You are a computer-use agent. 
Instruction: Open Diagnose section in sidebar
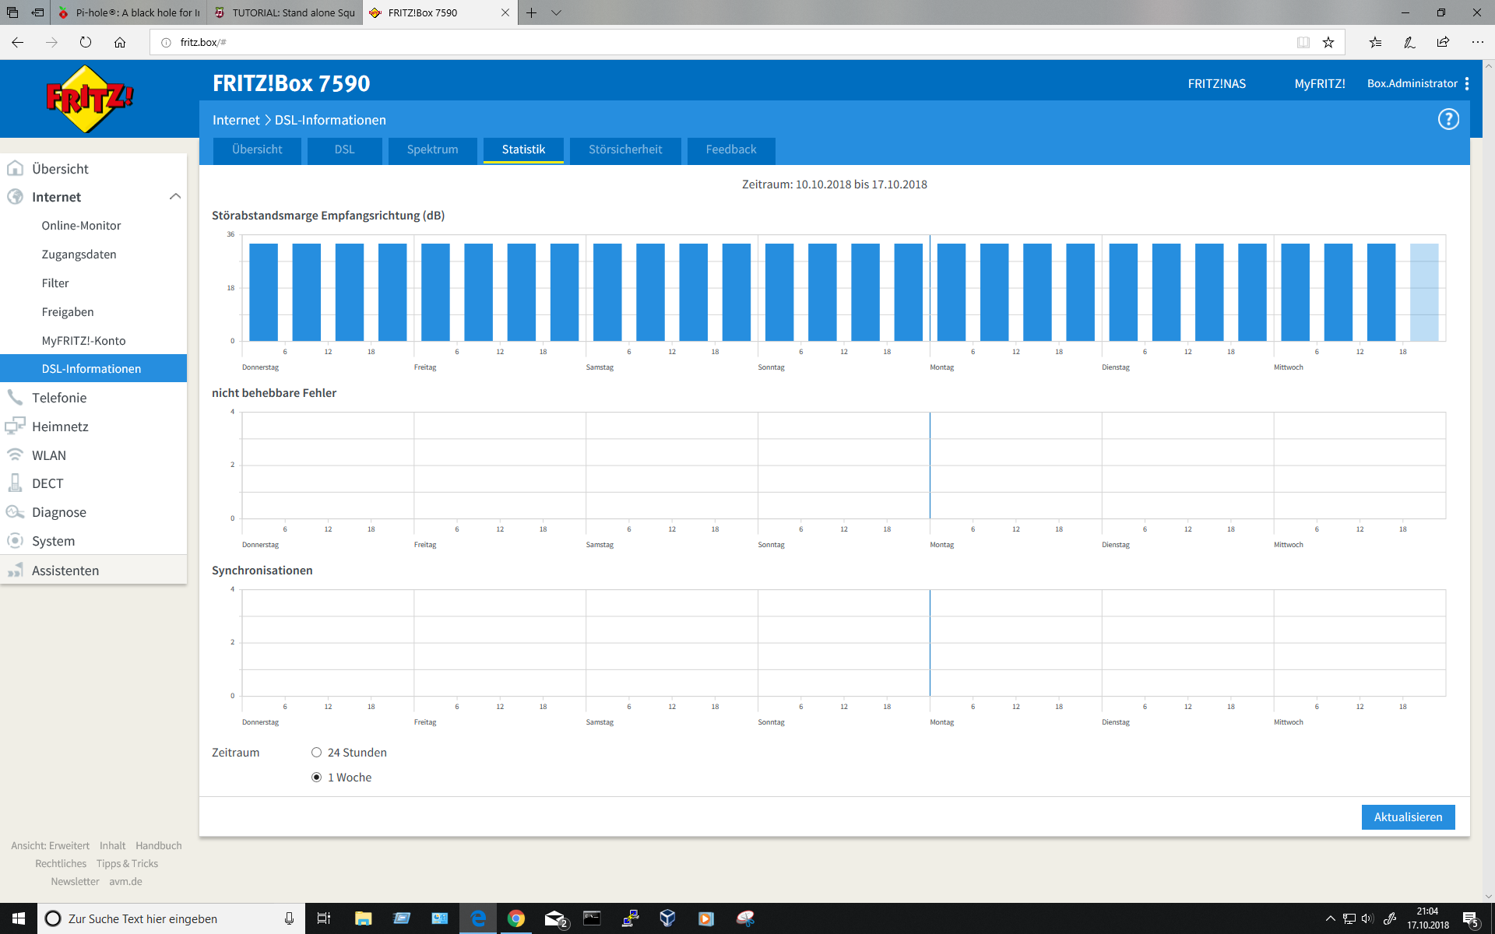pyautogui.click(x=58, y=512)
